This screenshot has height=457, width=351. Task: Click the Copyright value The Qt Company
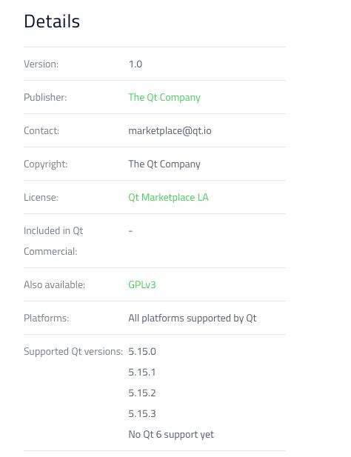164,164
